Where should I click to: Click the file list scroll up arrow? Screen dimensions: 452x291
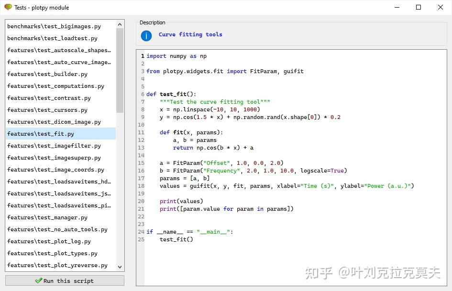[120, 25]
